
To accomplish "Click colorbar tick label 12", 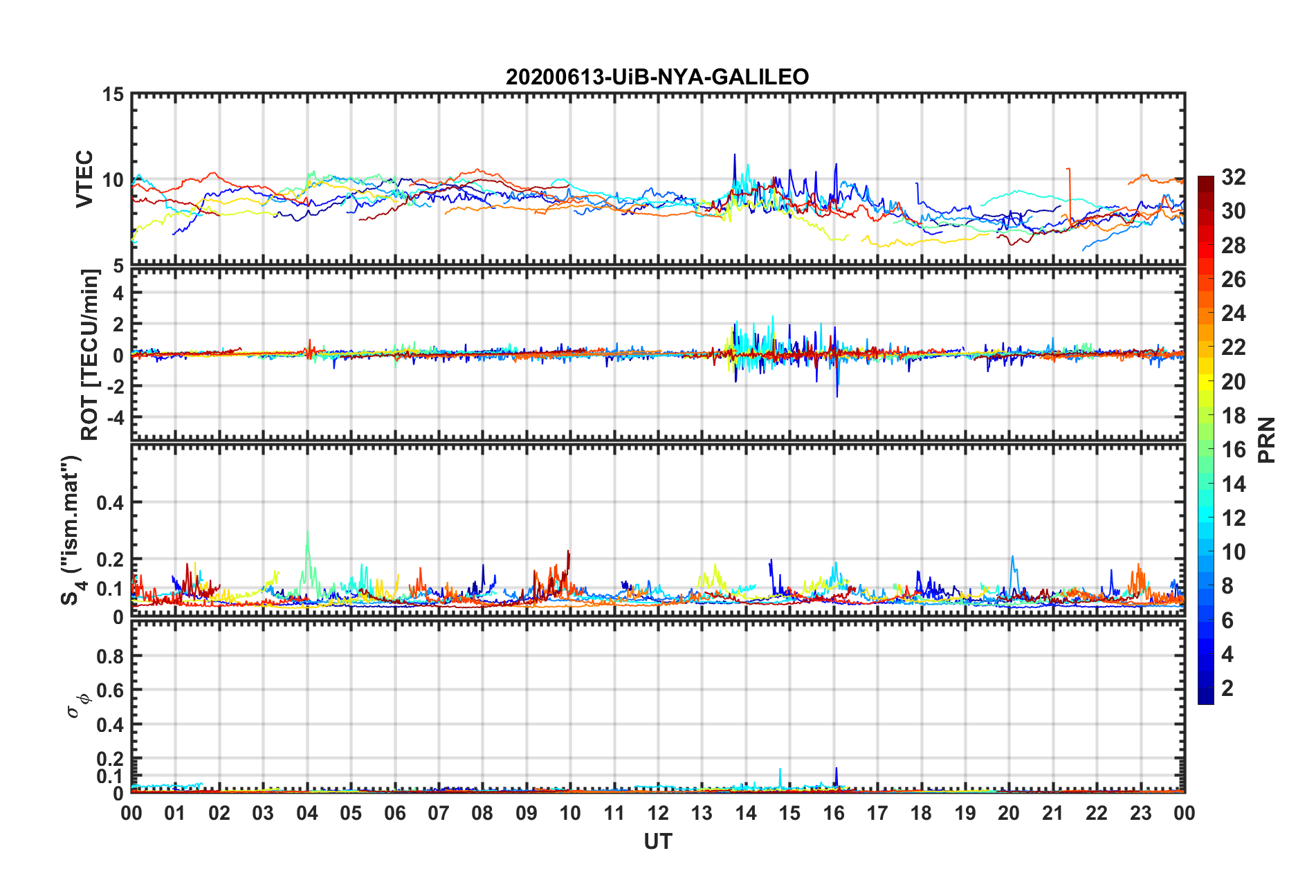I will 1233,518.
